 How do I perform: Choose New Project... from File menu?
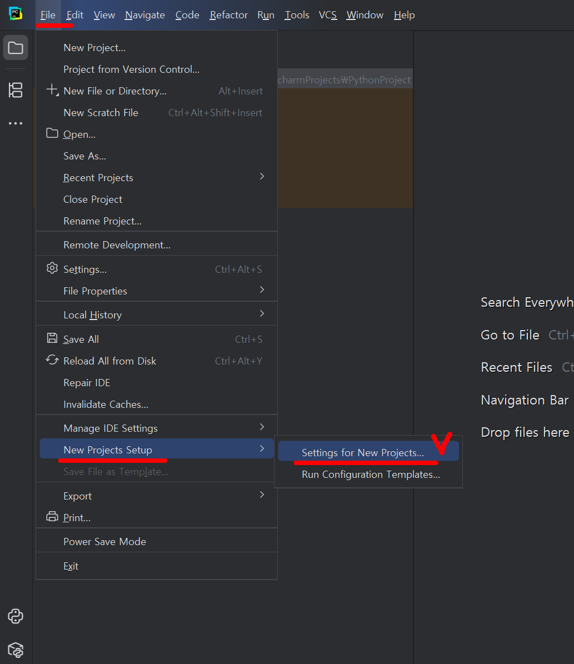pos(157,48)
